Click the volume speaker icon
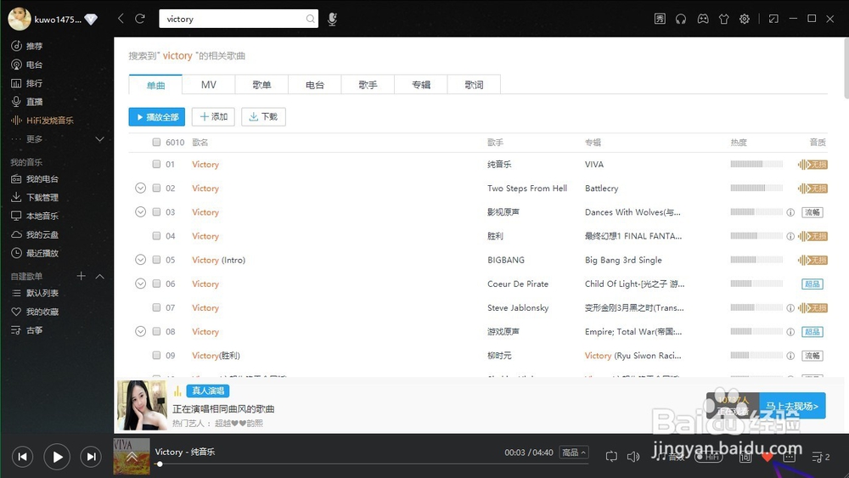 [x=633, y=457]
